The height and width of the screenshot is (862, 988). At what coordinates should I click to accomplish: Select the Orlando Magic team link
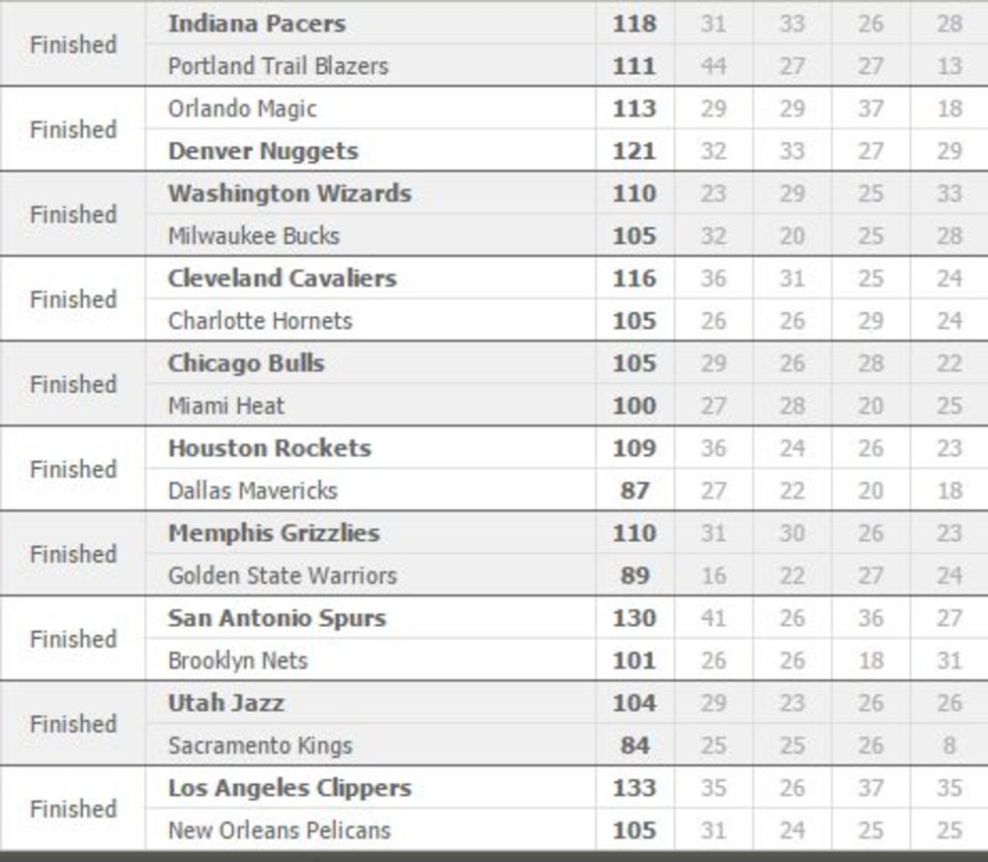(242, 109)
